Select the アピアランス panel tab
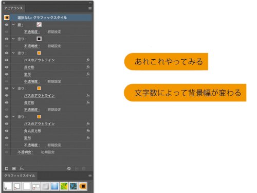The height and width of the screenshot is (193, 257). click(13, 8)
